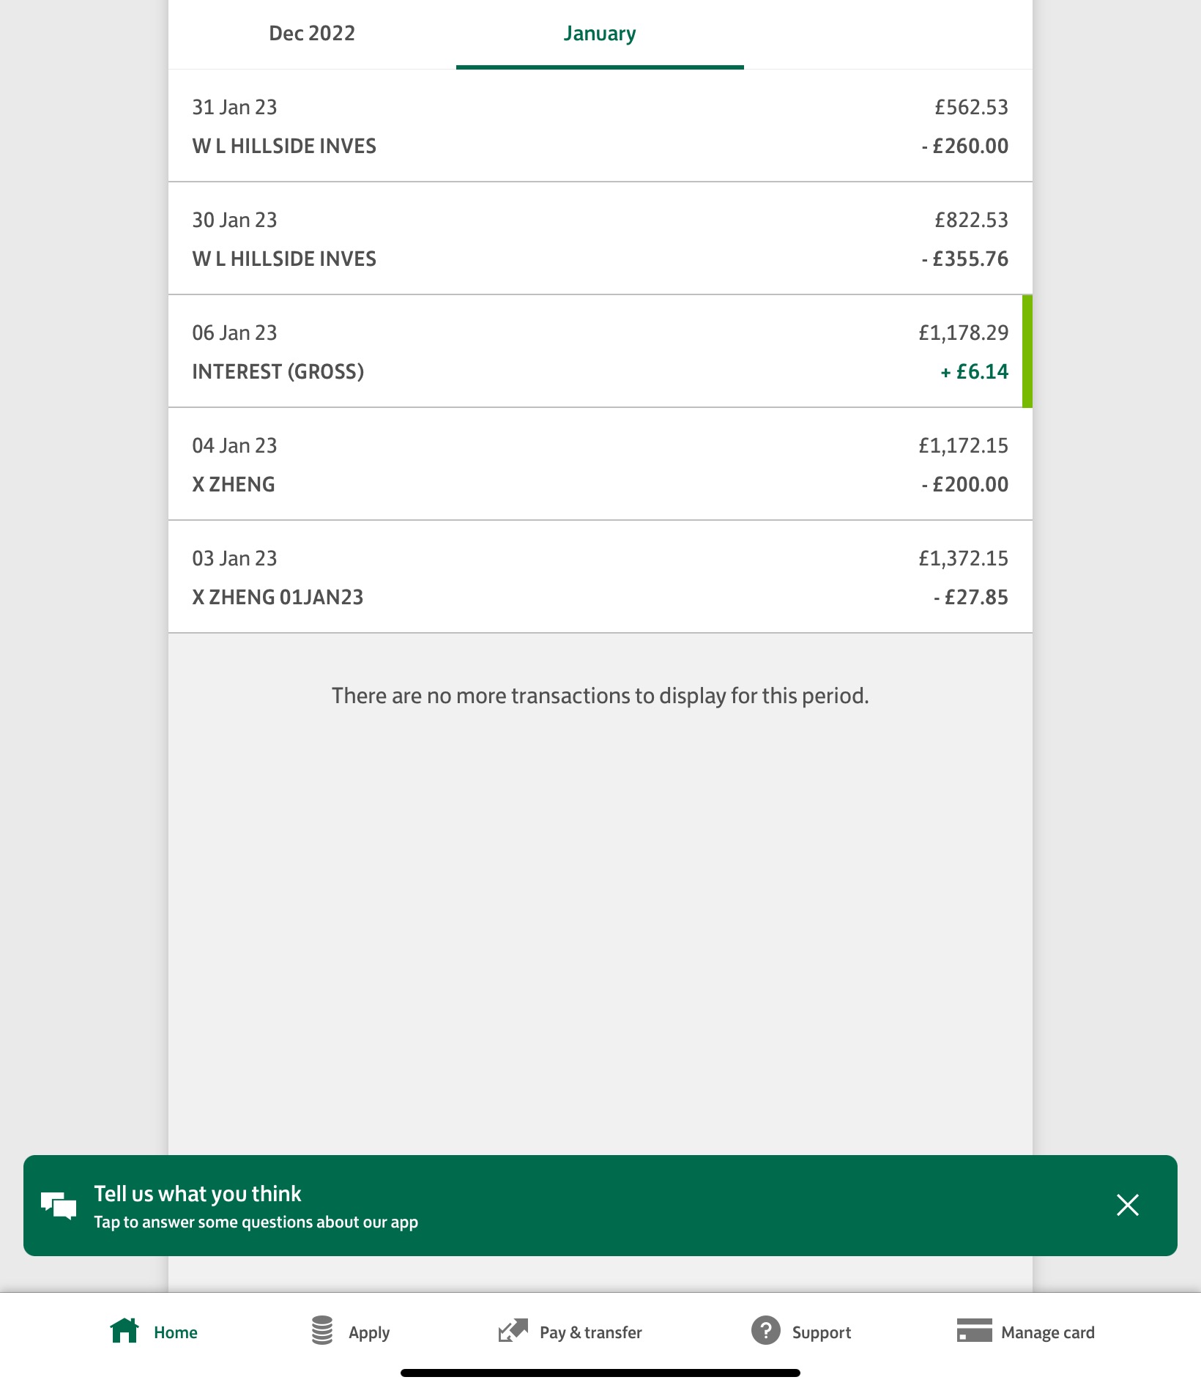
Task: Open the 04 Jan X Zheng transaction
Action: coord(600,464)
